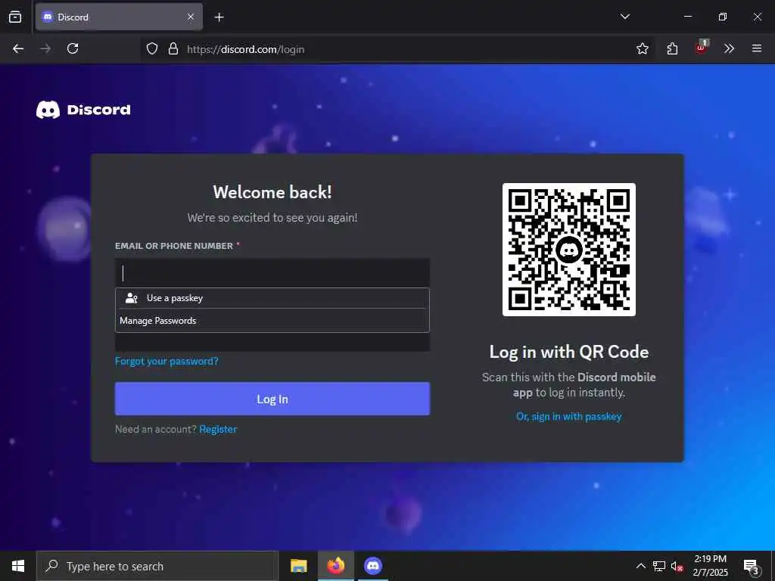Viewport: 775px width, 581px height.
Task: Click the muted volume tray icon
Action: coord(677,566)
